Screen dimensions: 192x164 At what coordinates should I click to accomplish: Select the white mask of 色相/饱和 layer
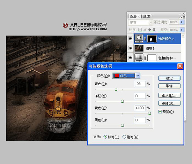[x=152, y=58]
